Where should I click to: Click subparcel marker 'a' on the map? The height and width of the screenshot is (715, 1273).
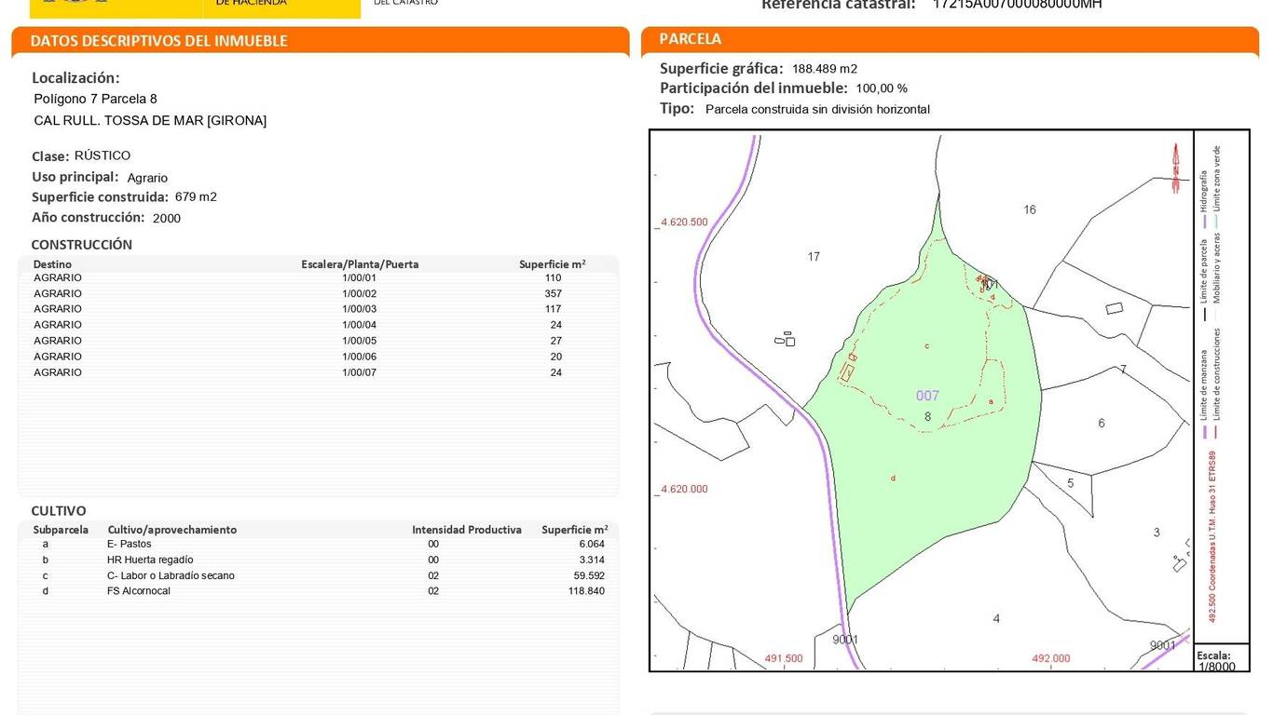[x=991, y=402]
